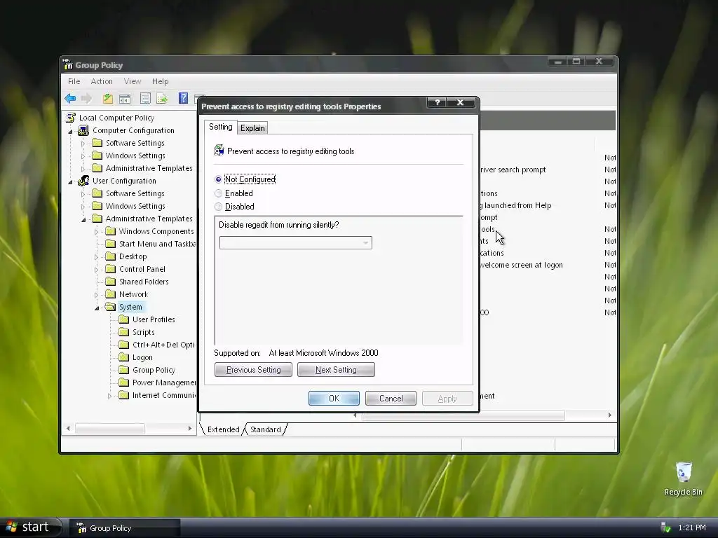718x538 pixels.
Task: Click the blue Help book toolbar icon
Action: 183,98
